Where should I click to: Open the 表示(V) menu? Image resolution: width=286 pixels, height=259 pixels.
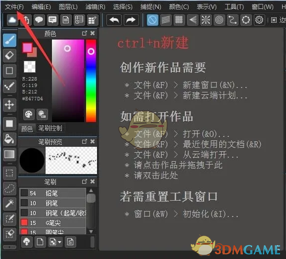click(206, 7)
